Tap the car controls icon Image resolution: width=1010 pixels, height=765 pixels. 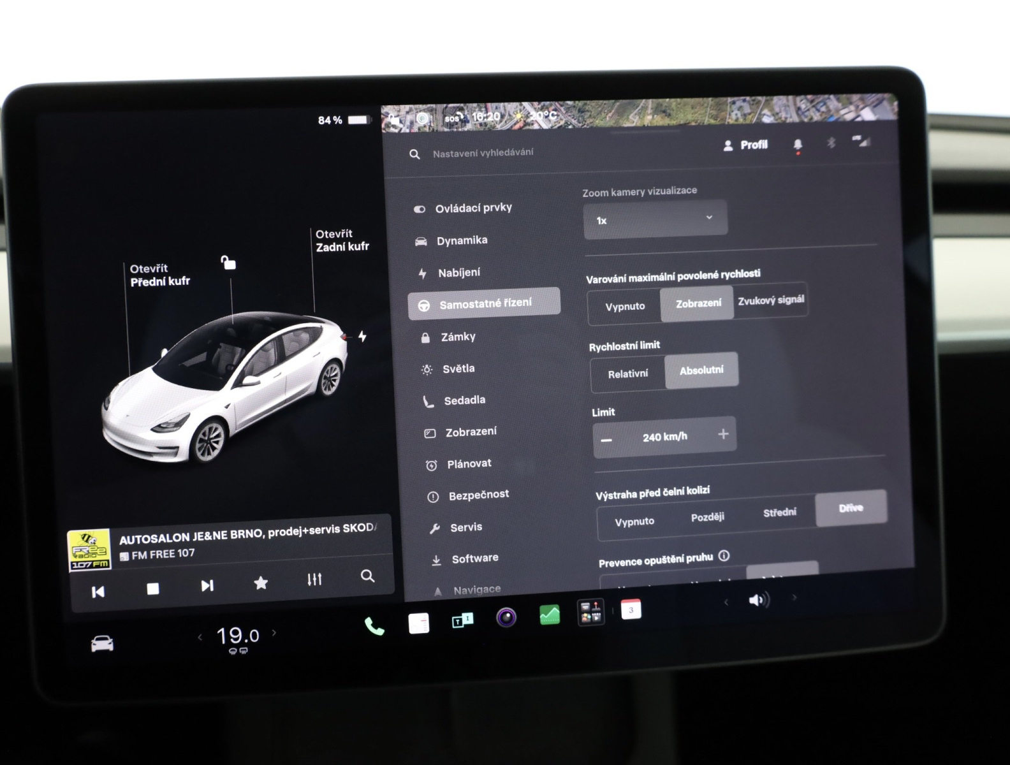pos(102,644)
